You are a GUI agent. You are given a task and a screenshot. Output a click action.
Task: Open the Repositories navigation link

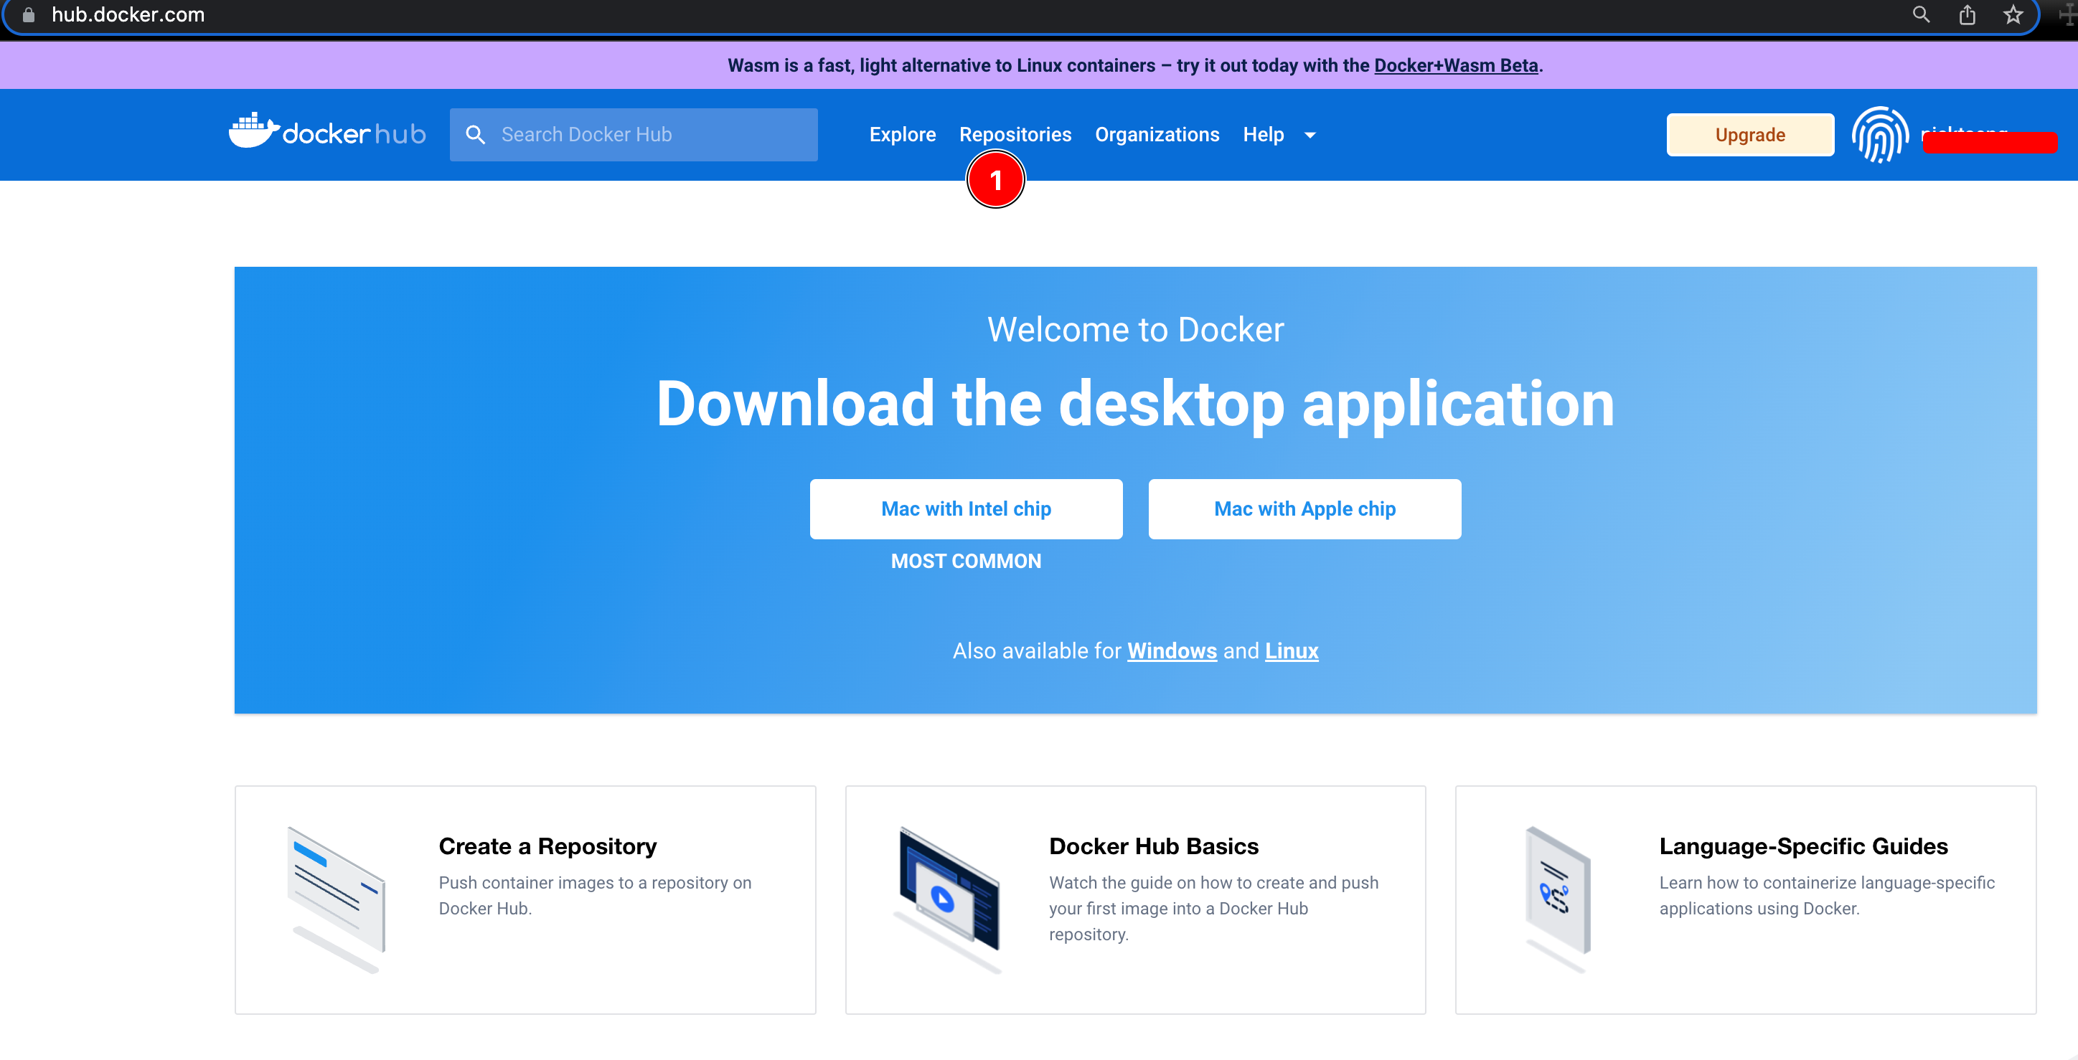click(1015, 135)
